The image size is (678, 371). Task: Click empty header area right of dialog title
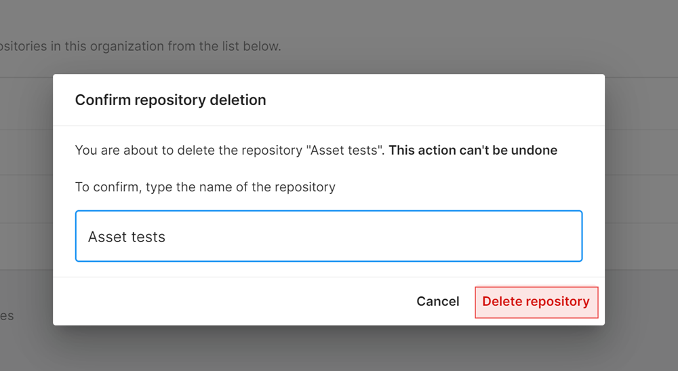(434, 100)
